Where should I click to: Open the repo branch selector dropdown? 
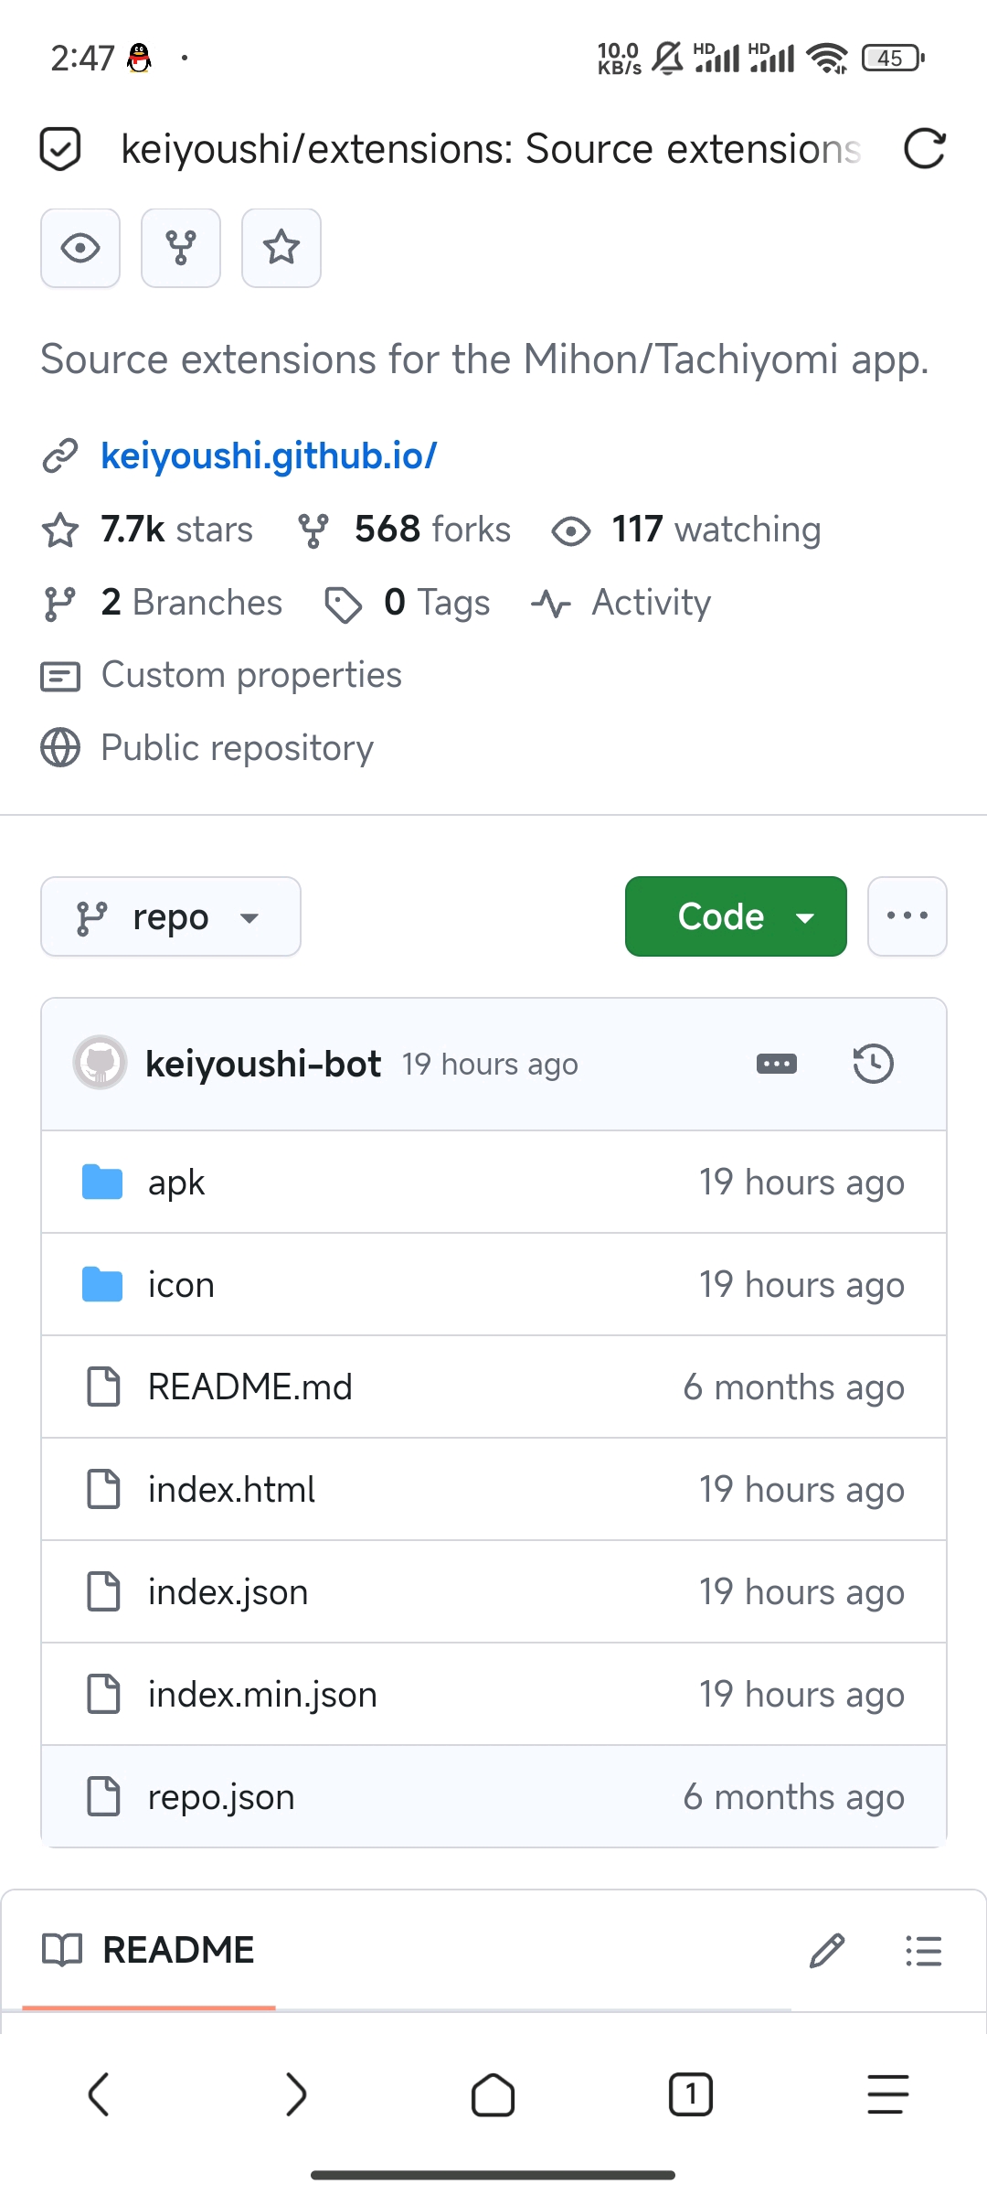click(x=171, y=916)
